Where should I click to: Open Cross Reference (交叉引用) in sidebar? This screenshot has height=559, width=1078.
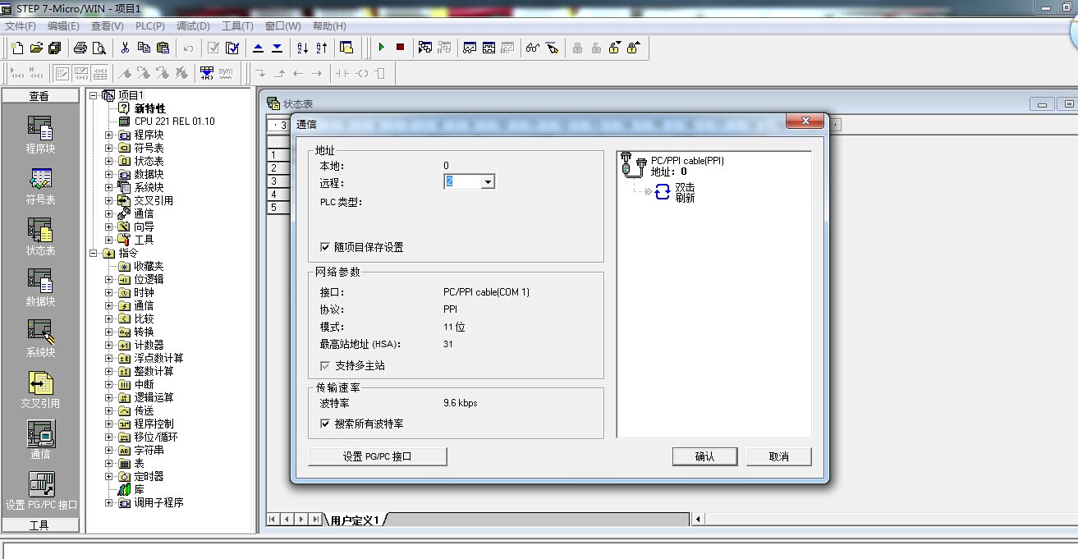40,389
